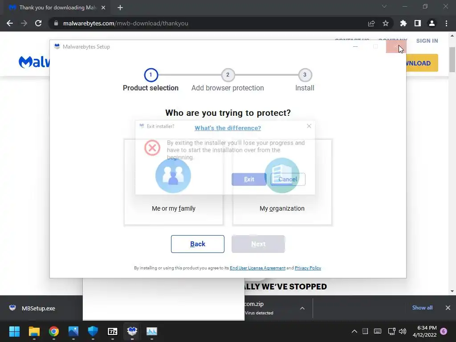Open File Explorer from the taskbar
Image resolution: width=456 pixels, height=342 pixels.
[x=34, y=331]
